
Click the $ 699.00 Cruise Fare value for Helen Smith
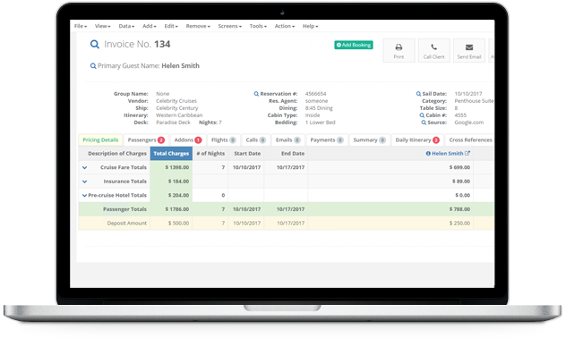[459, 167]
